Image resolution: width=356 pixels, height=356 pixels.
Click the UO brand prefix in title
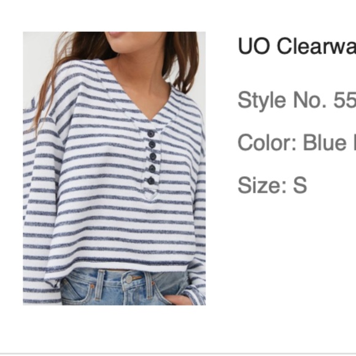(254, 46)
